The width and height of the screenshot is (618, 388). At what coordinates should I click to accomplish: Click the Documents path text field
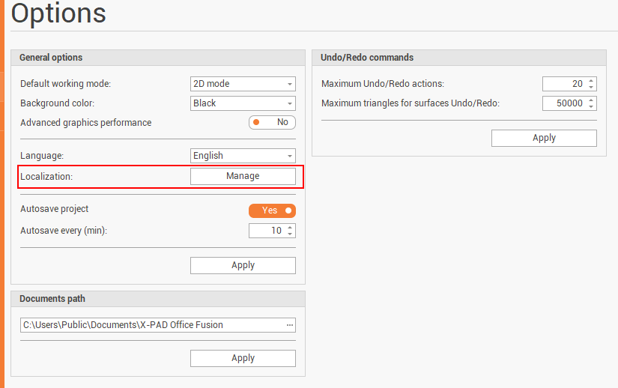150,325
